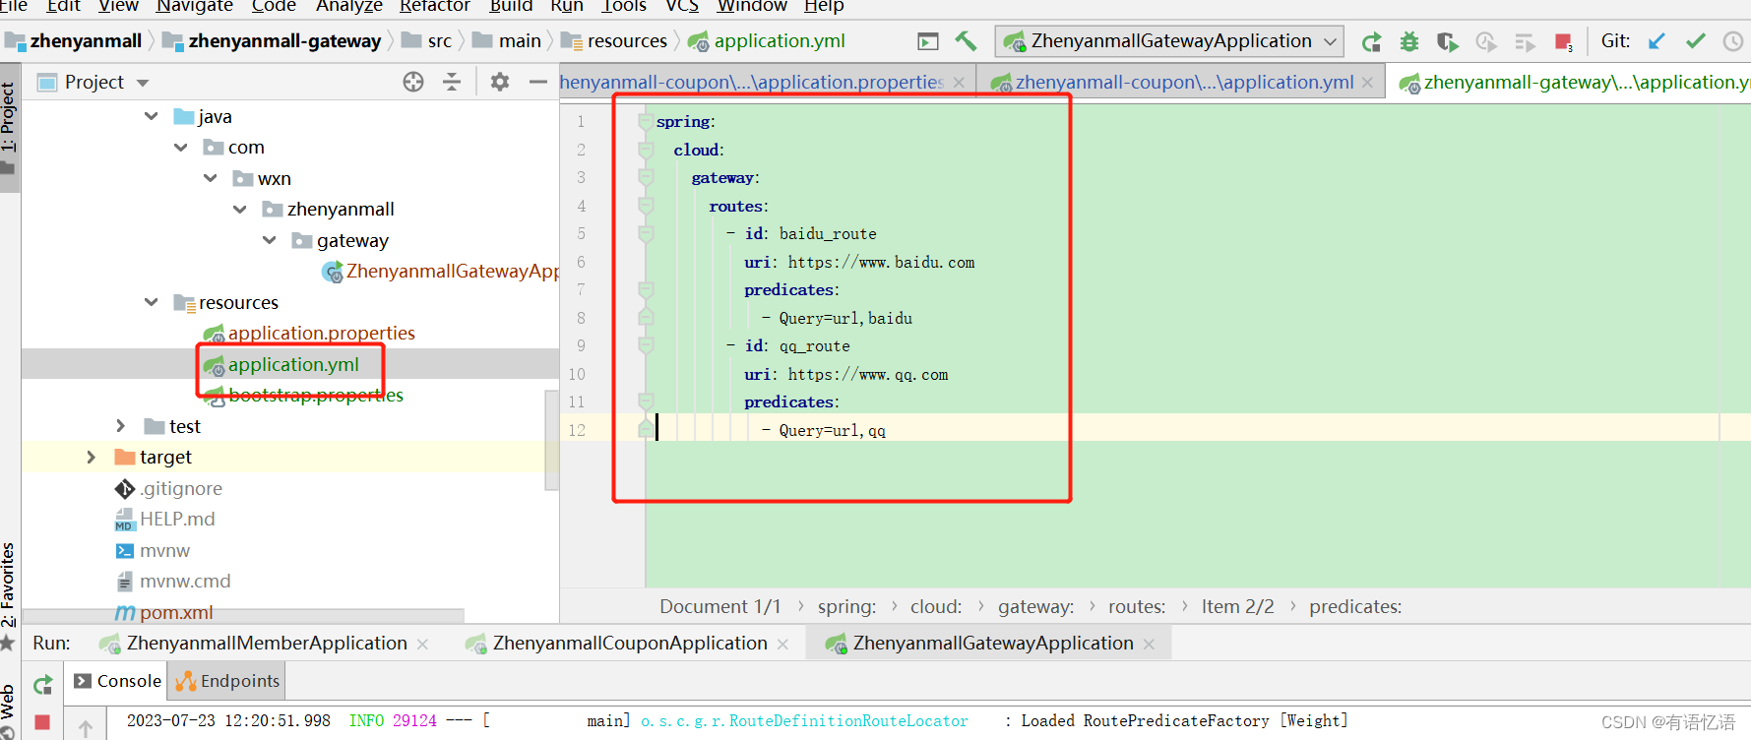Show Git history clock icon

1732,41
